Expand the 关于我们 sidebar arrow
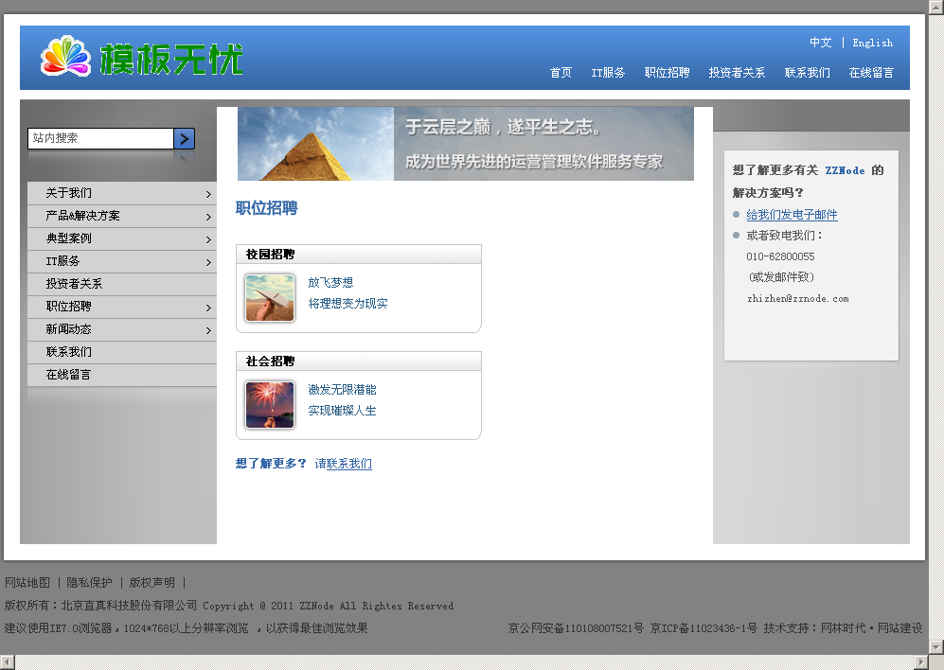944x670 pixels. pos(208,194)
